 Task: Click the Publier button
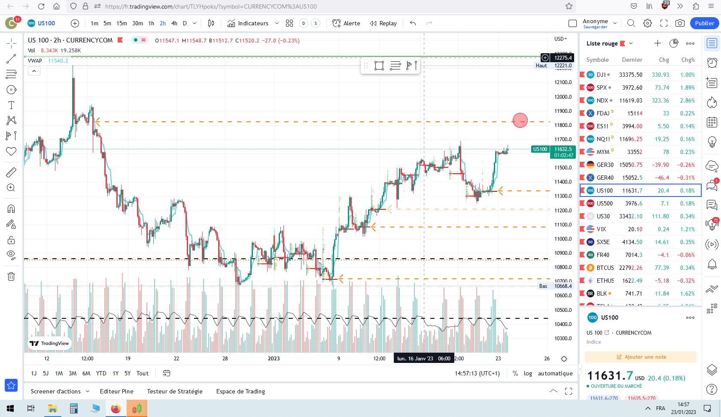coord(704,23)
